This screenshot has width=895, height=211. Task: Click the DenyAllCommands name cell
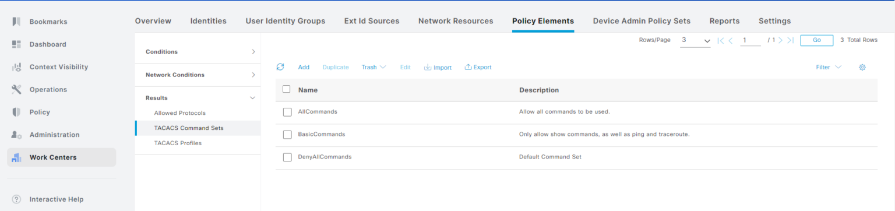point(325,157)
